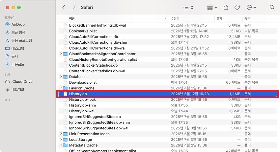
Task: Click Downloads.plist date 어제 17:01
Action: click(x=179, y=82)
